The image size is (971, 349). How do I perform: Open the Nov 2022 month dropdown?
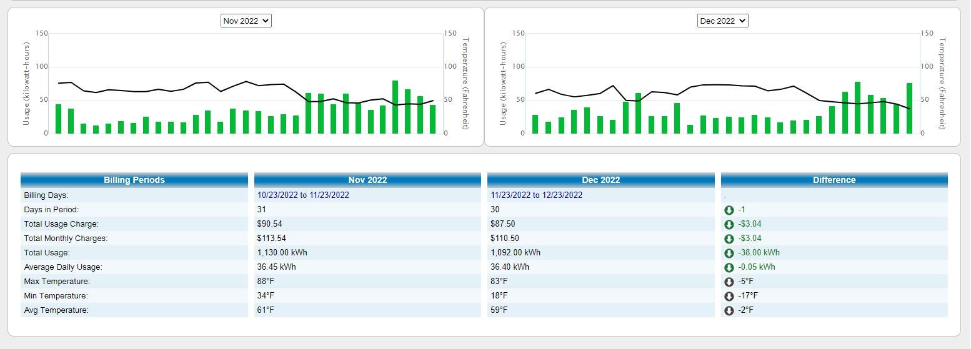coord(246,21)
